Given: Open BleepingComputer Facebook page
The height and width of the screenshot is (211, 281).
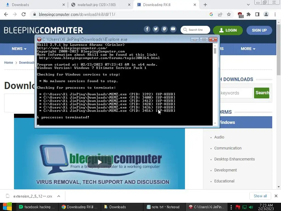Looking at the screenshot, I should tap(147, 29).
